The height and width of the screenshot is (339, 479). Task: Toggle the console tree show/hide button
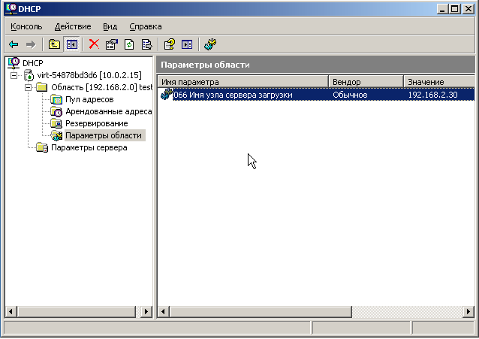click(72, 44)
